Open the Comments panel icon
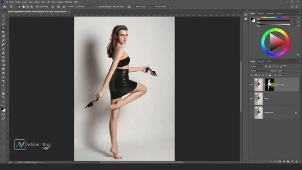 point(246,19)
